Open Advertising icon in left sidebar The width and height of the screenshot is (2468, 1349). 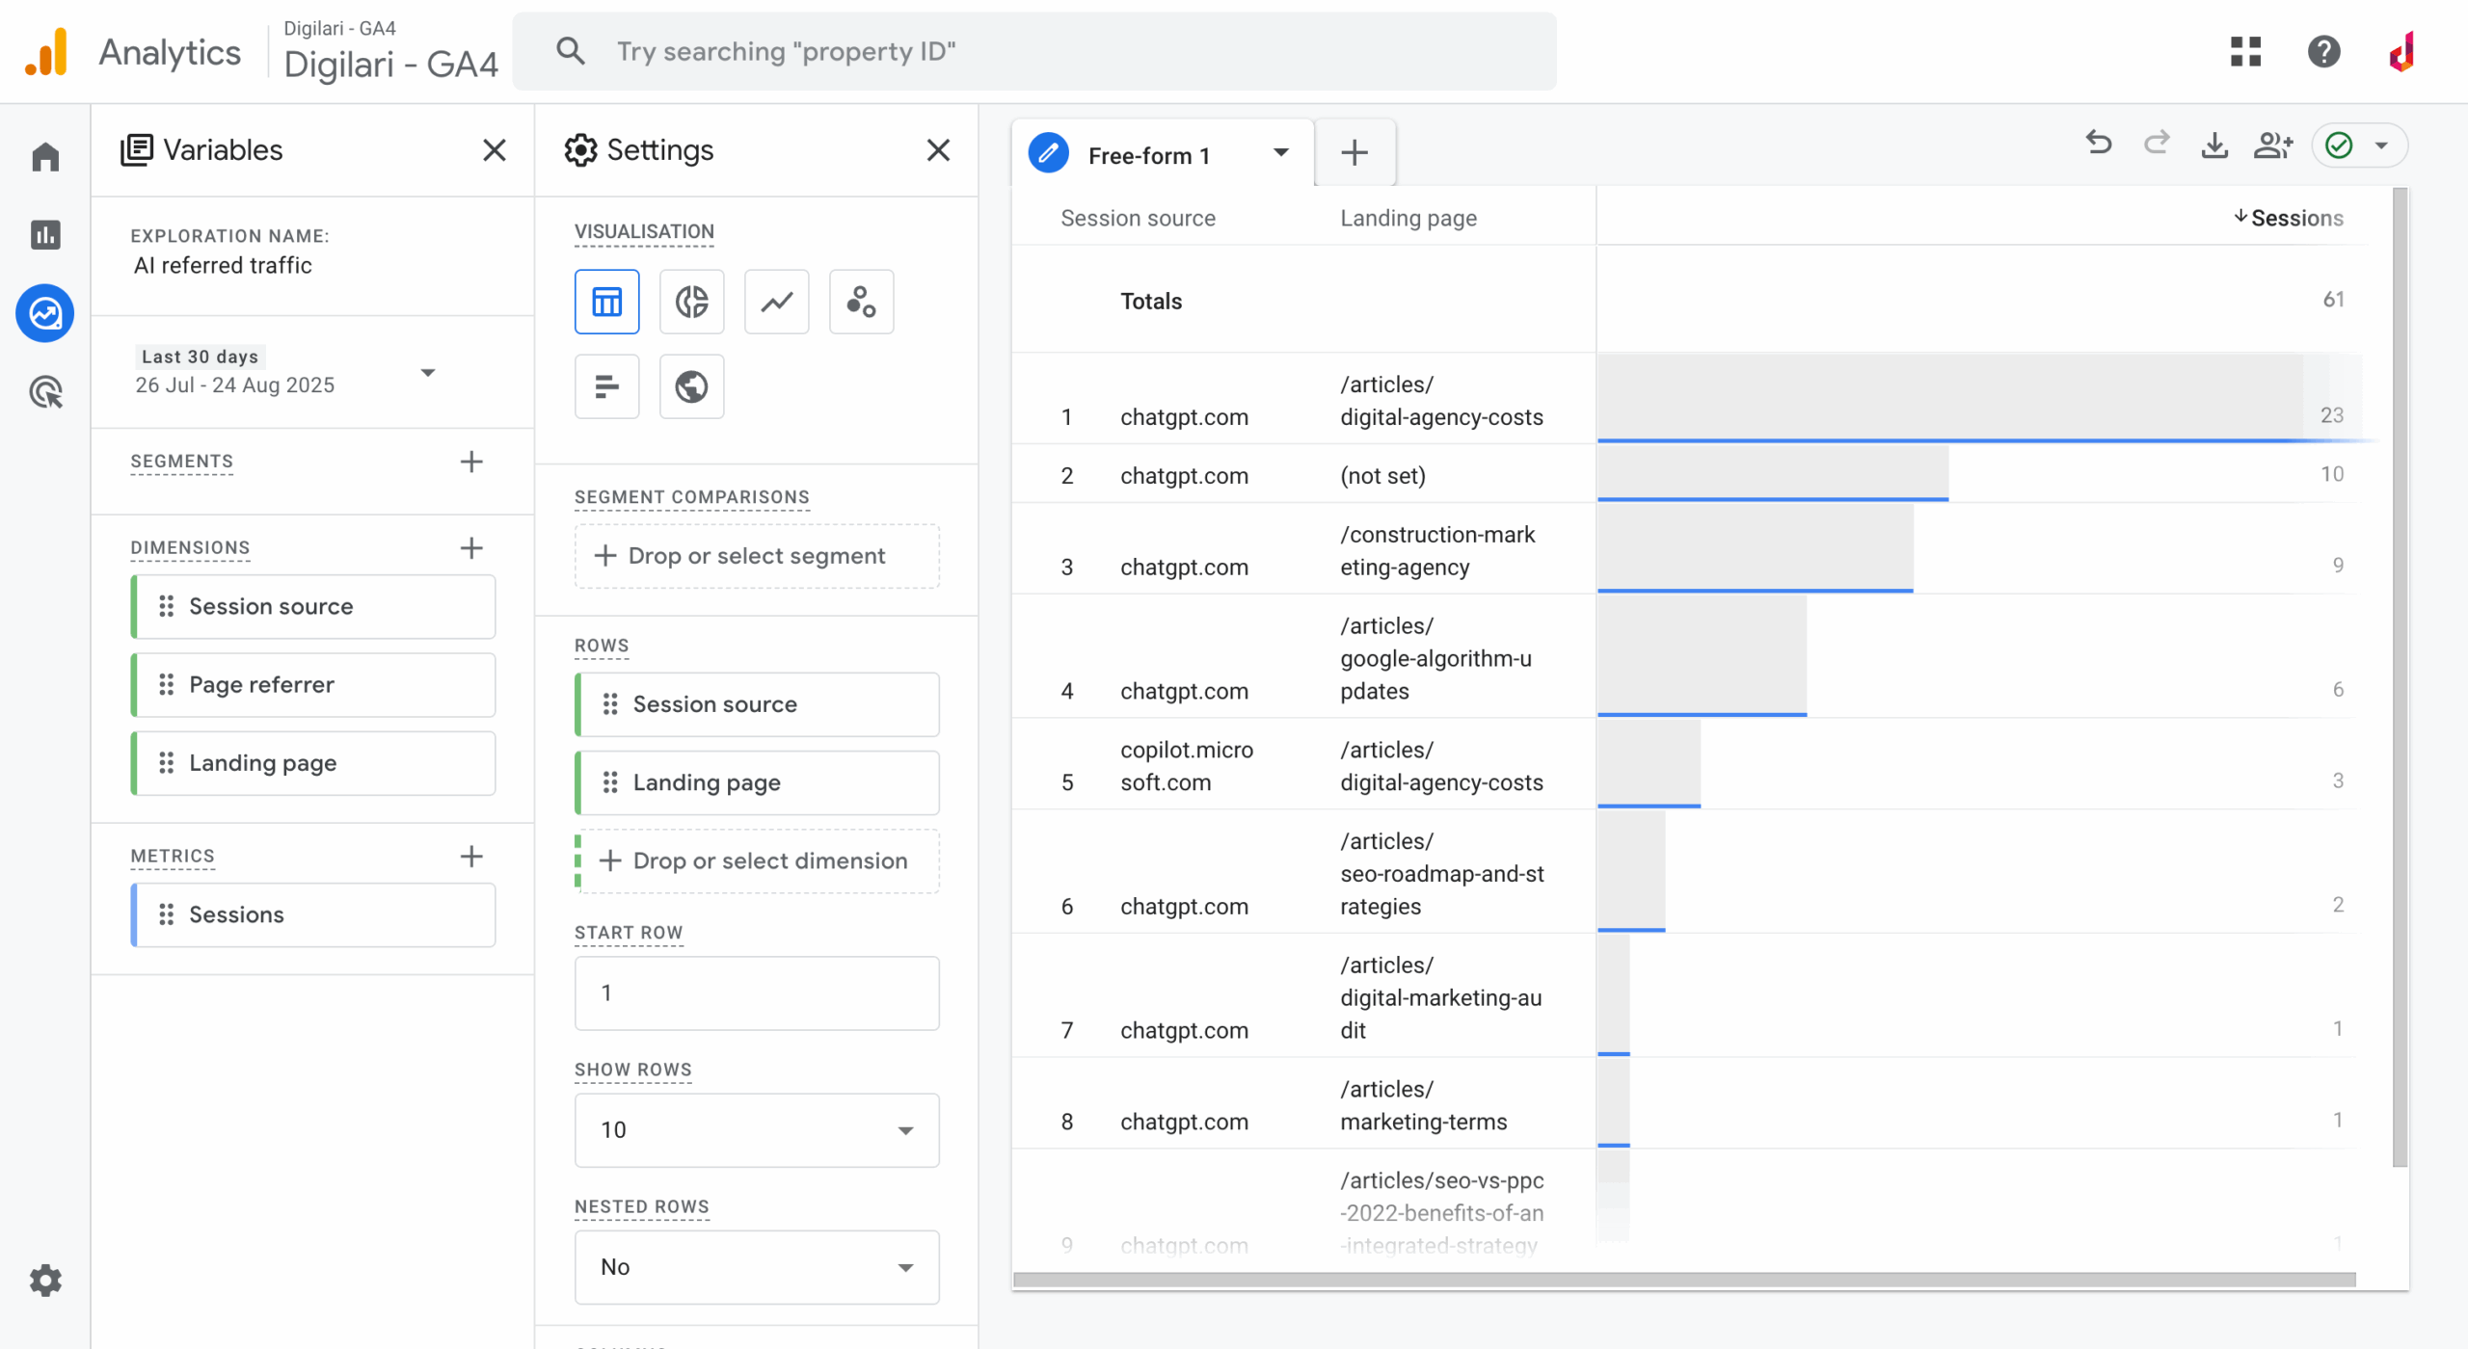click(45, 392)
